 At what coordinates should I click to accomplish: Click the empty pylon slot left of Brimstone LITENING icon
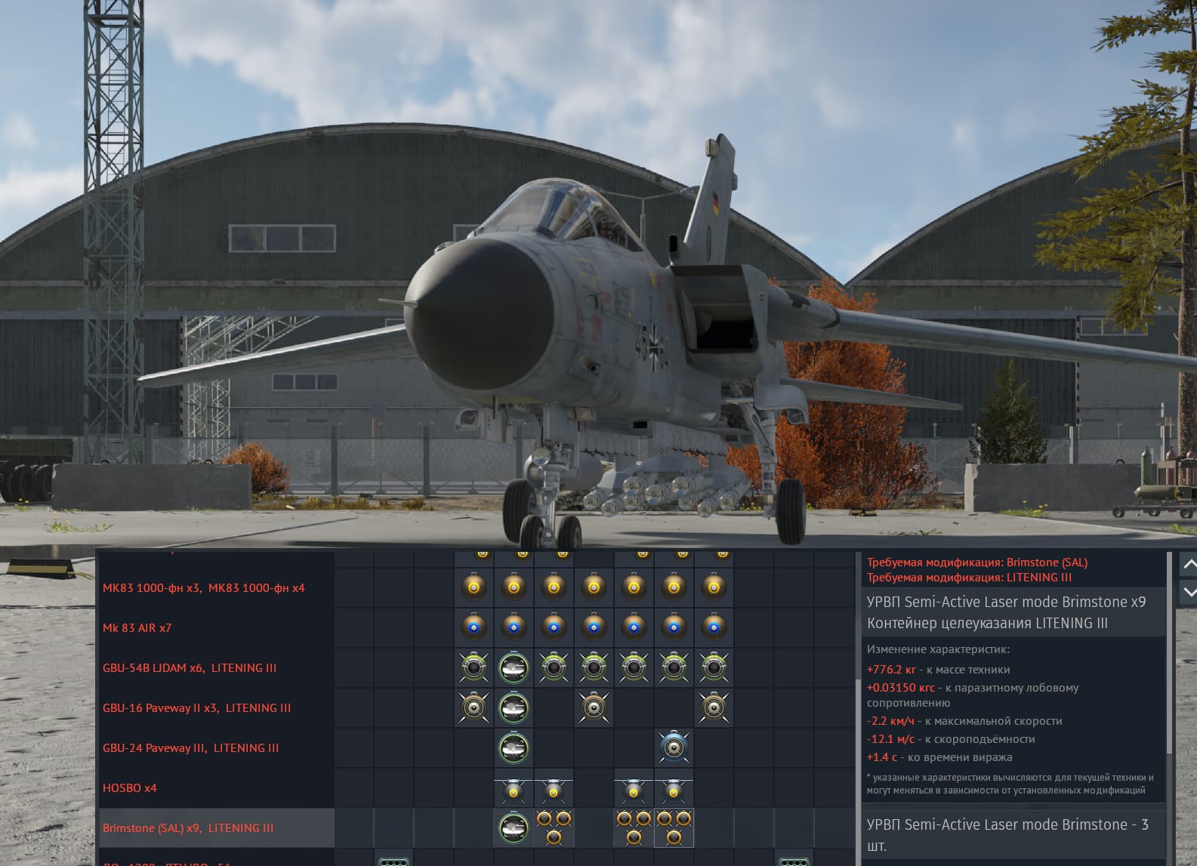pos(474,827)
